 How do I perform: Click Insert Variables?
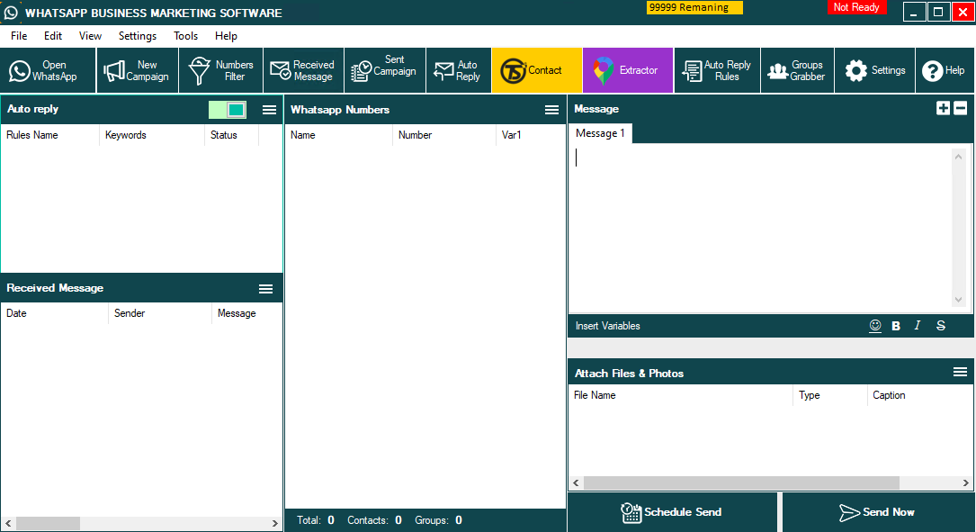point(607,326)
